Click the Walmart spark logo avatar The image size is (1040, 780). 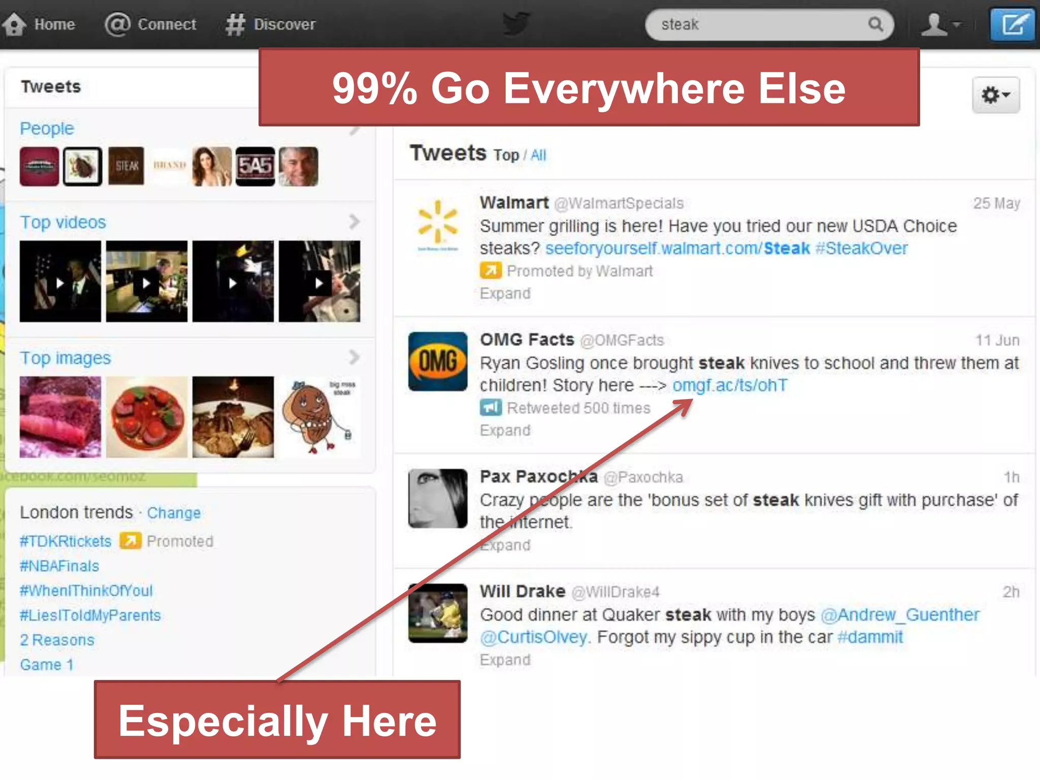[438, 225]
